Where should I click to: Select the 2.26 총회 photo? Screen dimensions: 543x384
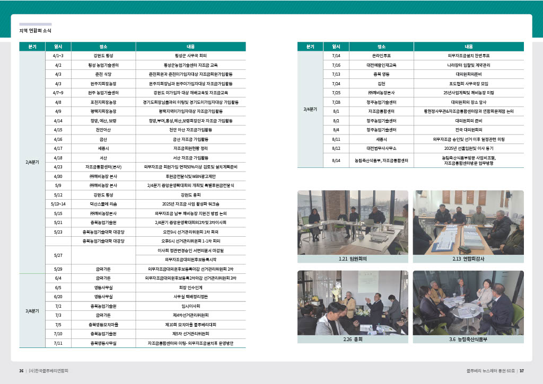[x=353, y=303]
